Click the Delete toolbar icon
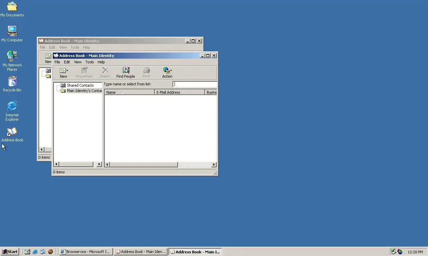428x256 pixels. 105,73
